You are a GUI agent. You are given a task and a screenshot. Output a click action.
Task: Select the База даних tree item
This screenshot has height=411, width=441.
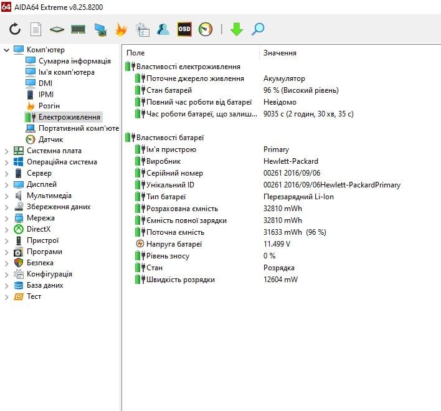point(45,285)
